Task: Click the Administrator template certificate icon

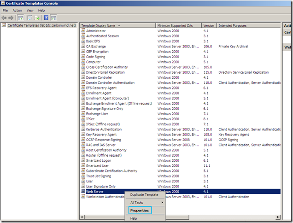Action: click(x=83, y=30)
